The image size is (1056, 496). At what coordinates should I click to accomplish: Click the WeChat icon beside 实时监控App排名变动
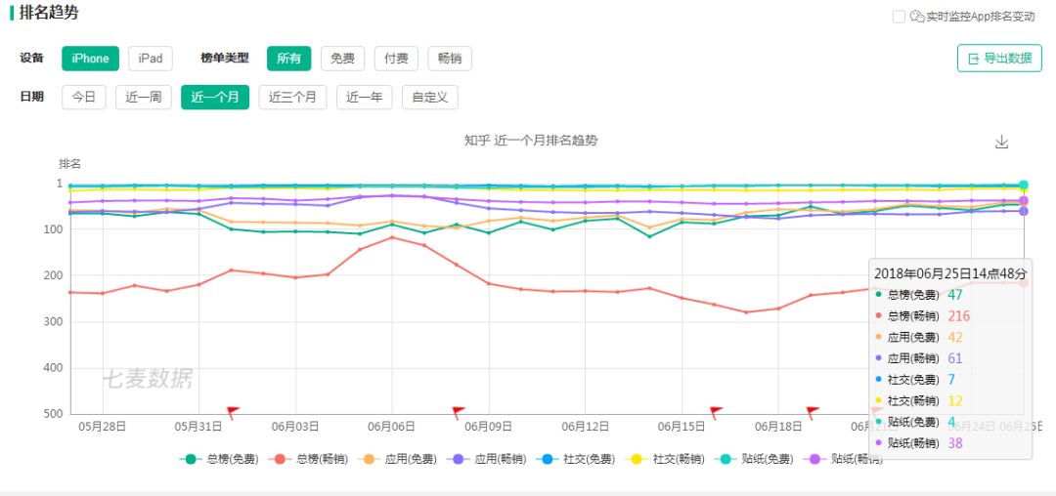916,17
